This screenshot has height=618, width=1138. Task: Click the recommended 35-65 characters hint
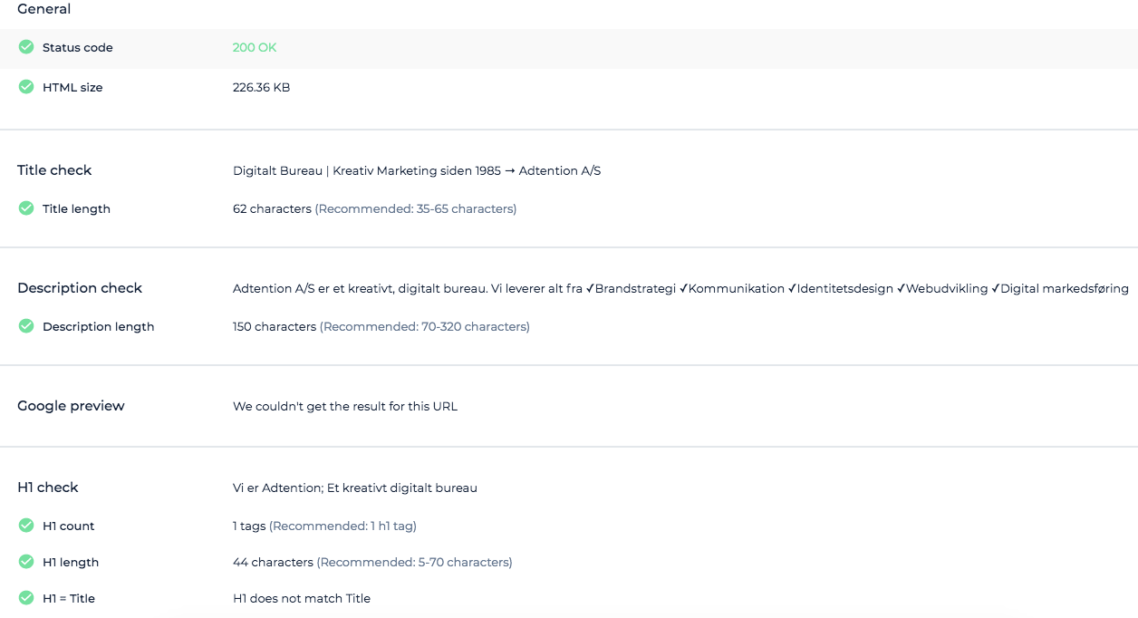(416, 208)
